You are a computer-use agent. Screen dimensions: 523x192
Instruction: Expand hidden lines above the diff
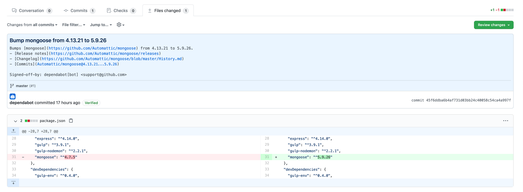pos(13,131)
